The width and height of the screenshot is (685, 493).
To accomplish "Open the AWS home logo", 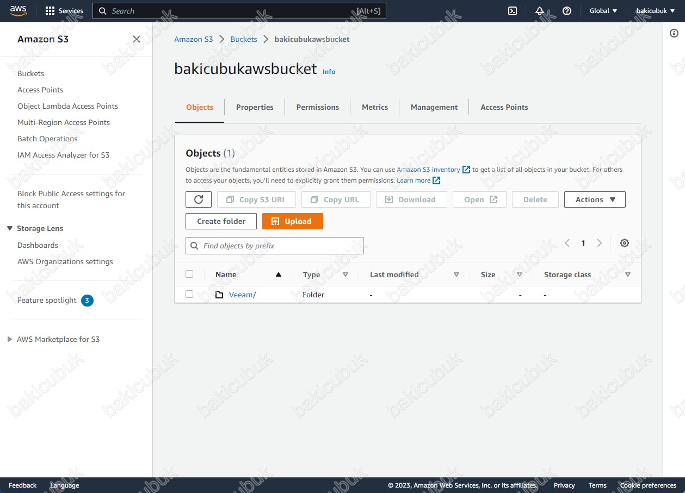I will pyautogui.click(x=18, y=11).
